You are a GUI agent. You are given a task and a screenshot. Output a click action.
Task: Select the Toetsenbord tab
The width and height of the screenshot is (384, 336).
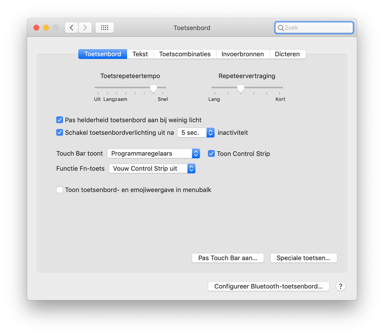pos(103,54)
